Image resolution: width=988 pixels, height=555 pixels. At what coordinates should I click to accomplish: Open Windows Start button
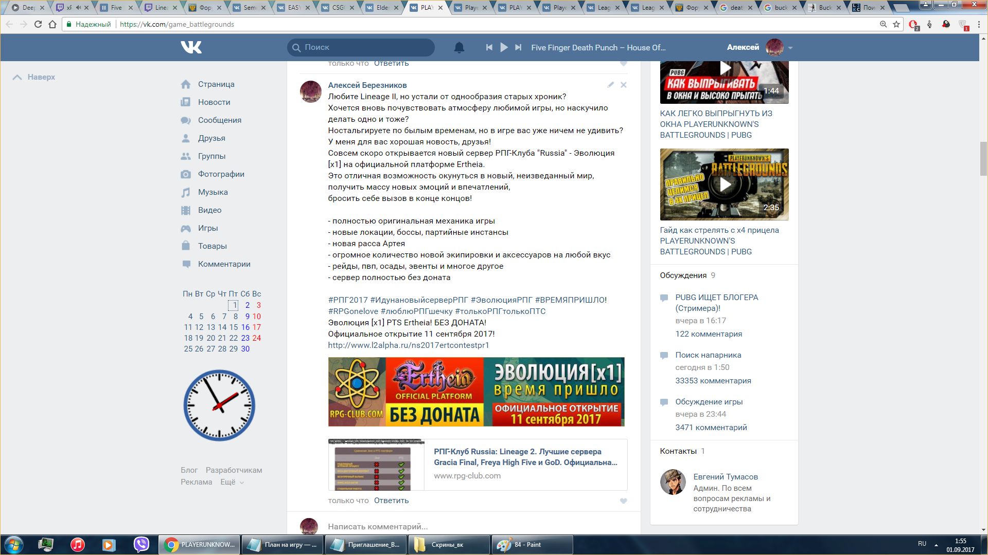(x=14, y=545)
